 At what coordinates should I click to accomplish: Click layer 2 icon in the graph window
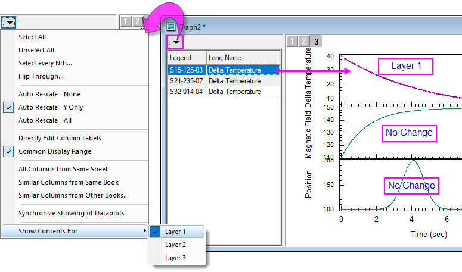(x=304, y=42)
